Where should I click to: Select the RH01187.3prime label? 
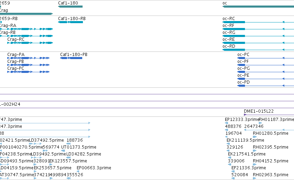tap(276, 120)
